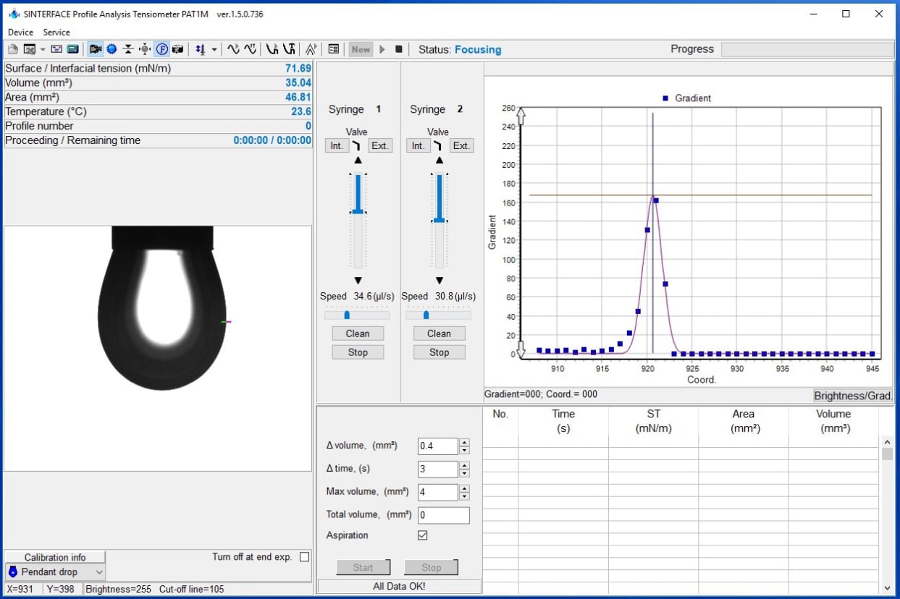This screenshot has width=900, height=599.
Task: Toggle the Focus (F) toolbar icon
Action: click(x=162, y=49)
